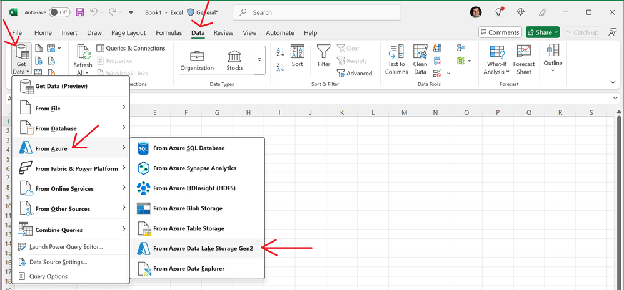The image size is (624, 290).
Task: Select the Stocks data type
Action: pyautogui.click(x=235, y=60)
